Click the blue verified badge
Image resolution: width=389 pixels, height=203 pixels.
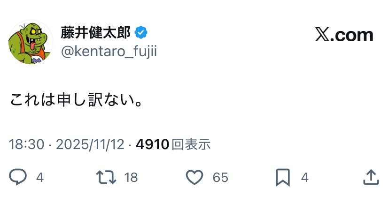coord(141,32)
